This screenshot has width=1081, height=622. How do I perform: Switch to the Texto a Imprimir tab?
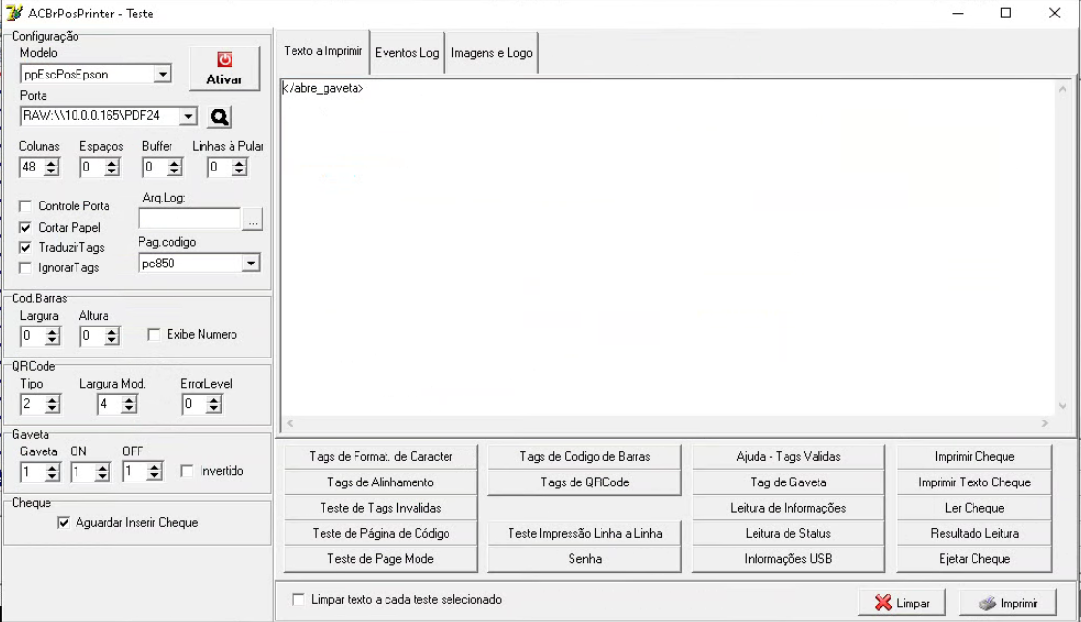pyautogui.click(x=323, y=51)
